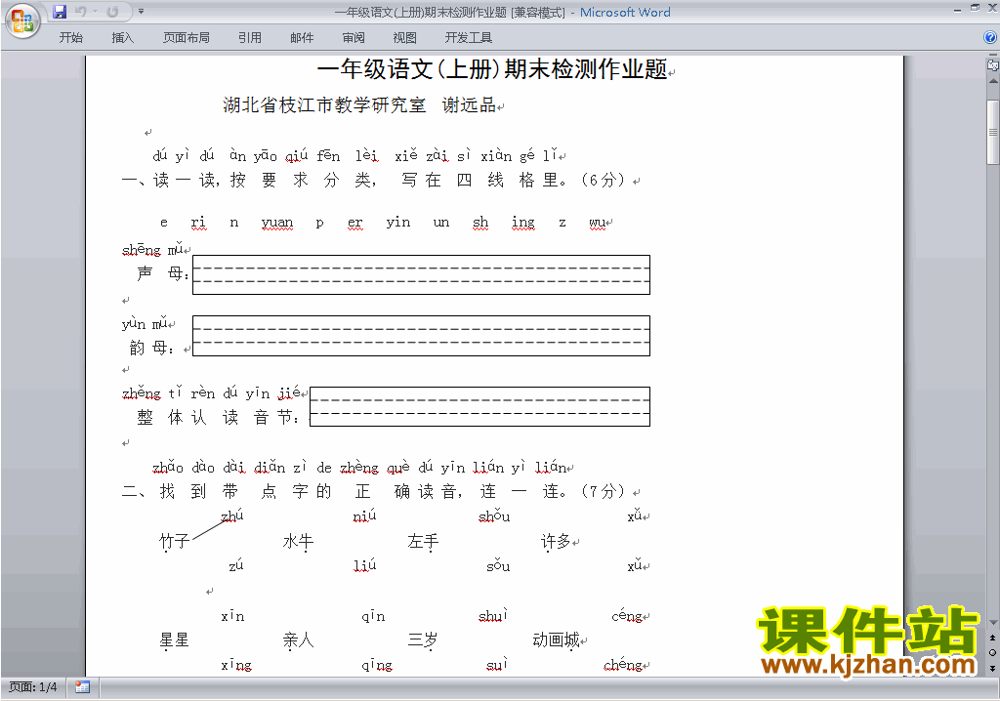Click the author line 湖北省枝江市教学研究室 谢远品
1000x701 pixels.
pos(359,104)
